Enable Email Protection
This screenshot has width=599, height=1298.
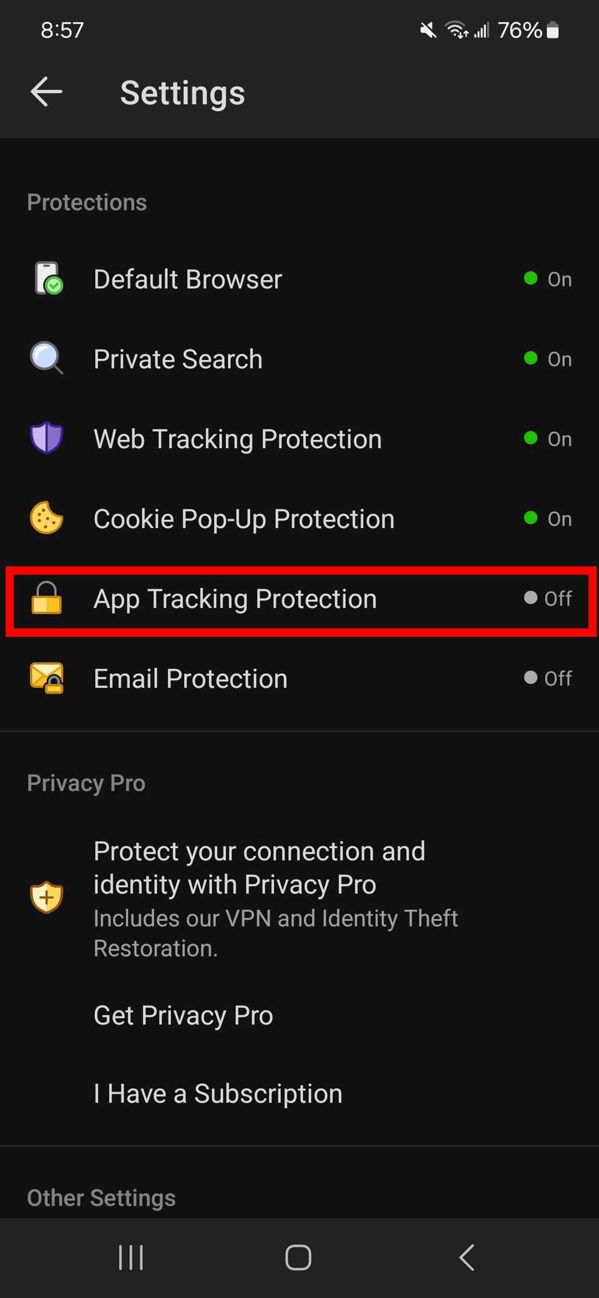pos(299,678)
